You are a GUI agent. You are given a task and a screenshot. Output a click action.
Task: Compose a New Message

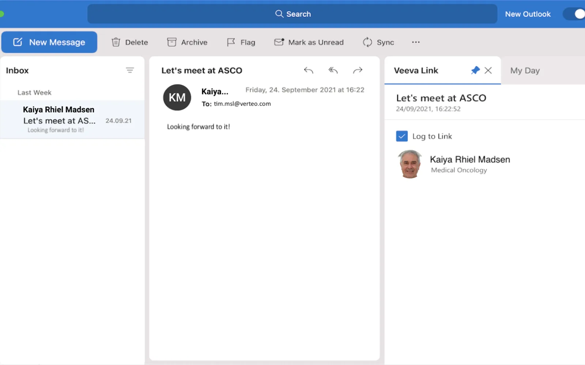(49, 42)
